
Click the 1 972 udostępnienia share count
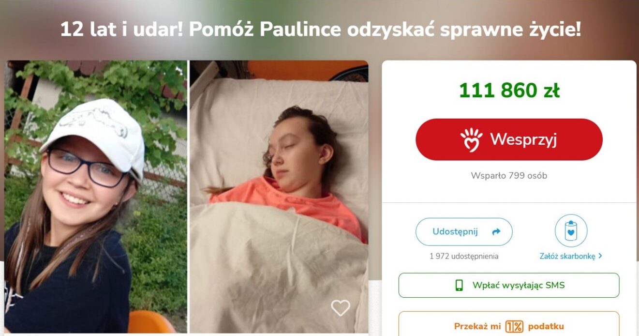(x=464, y=256)
